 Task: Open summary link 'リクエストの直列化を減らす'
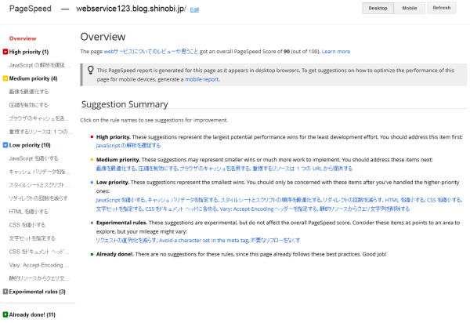[x=126, y=240]
